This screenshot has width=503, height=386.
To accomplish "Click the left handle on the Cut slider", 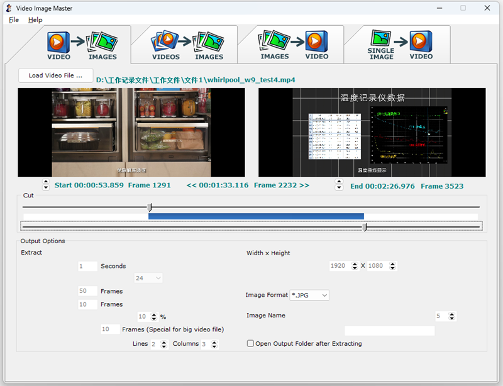I will pos(150,207).
